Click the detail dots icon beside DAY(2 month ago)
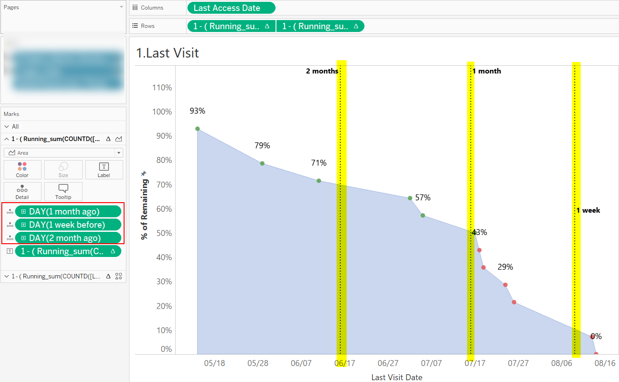This screenshot has width=619, height=382. pyautogui.click(x=10, y=237)
